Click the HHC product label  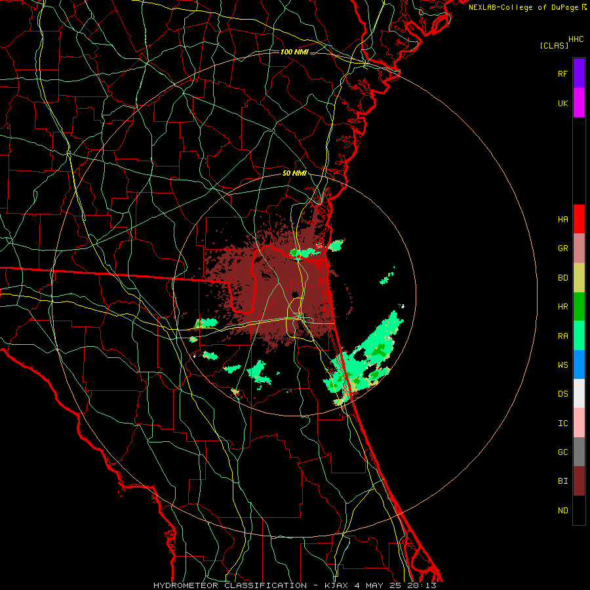point(576,39)
